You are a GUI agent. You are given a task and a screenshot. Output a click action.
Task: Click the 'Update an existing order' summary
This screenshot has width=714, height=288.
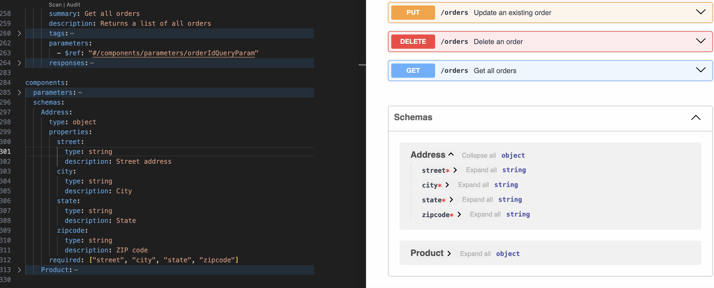click(x=513, y=13)
